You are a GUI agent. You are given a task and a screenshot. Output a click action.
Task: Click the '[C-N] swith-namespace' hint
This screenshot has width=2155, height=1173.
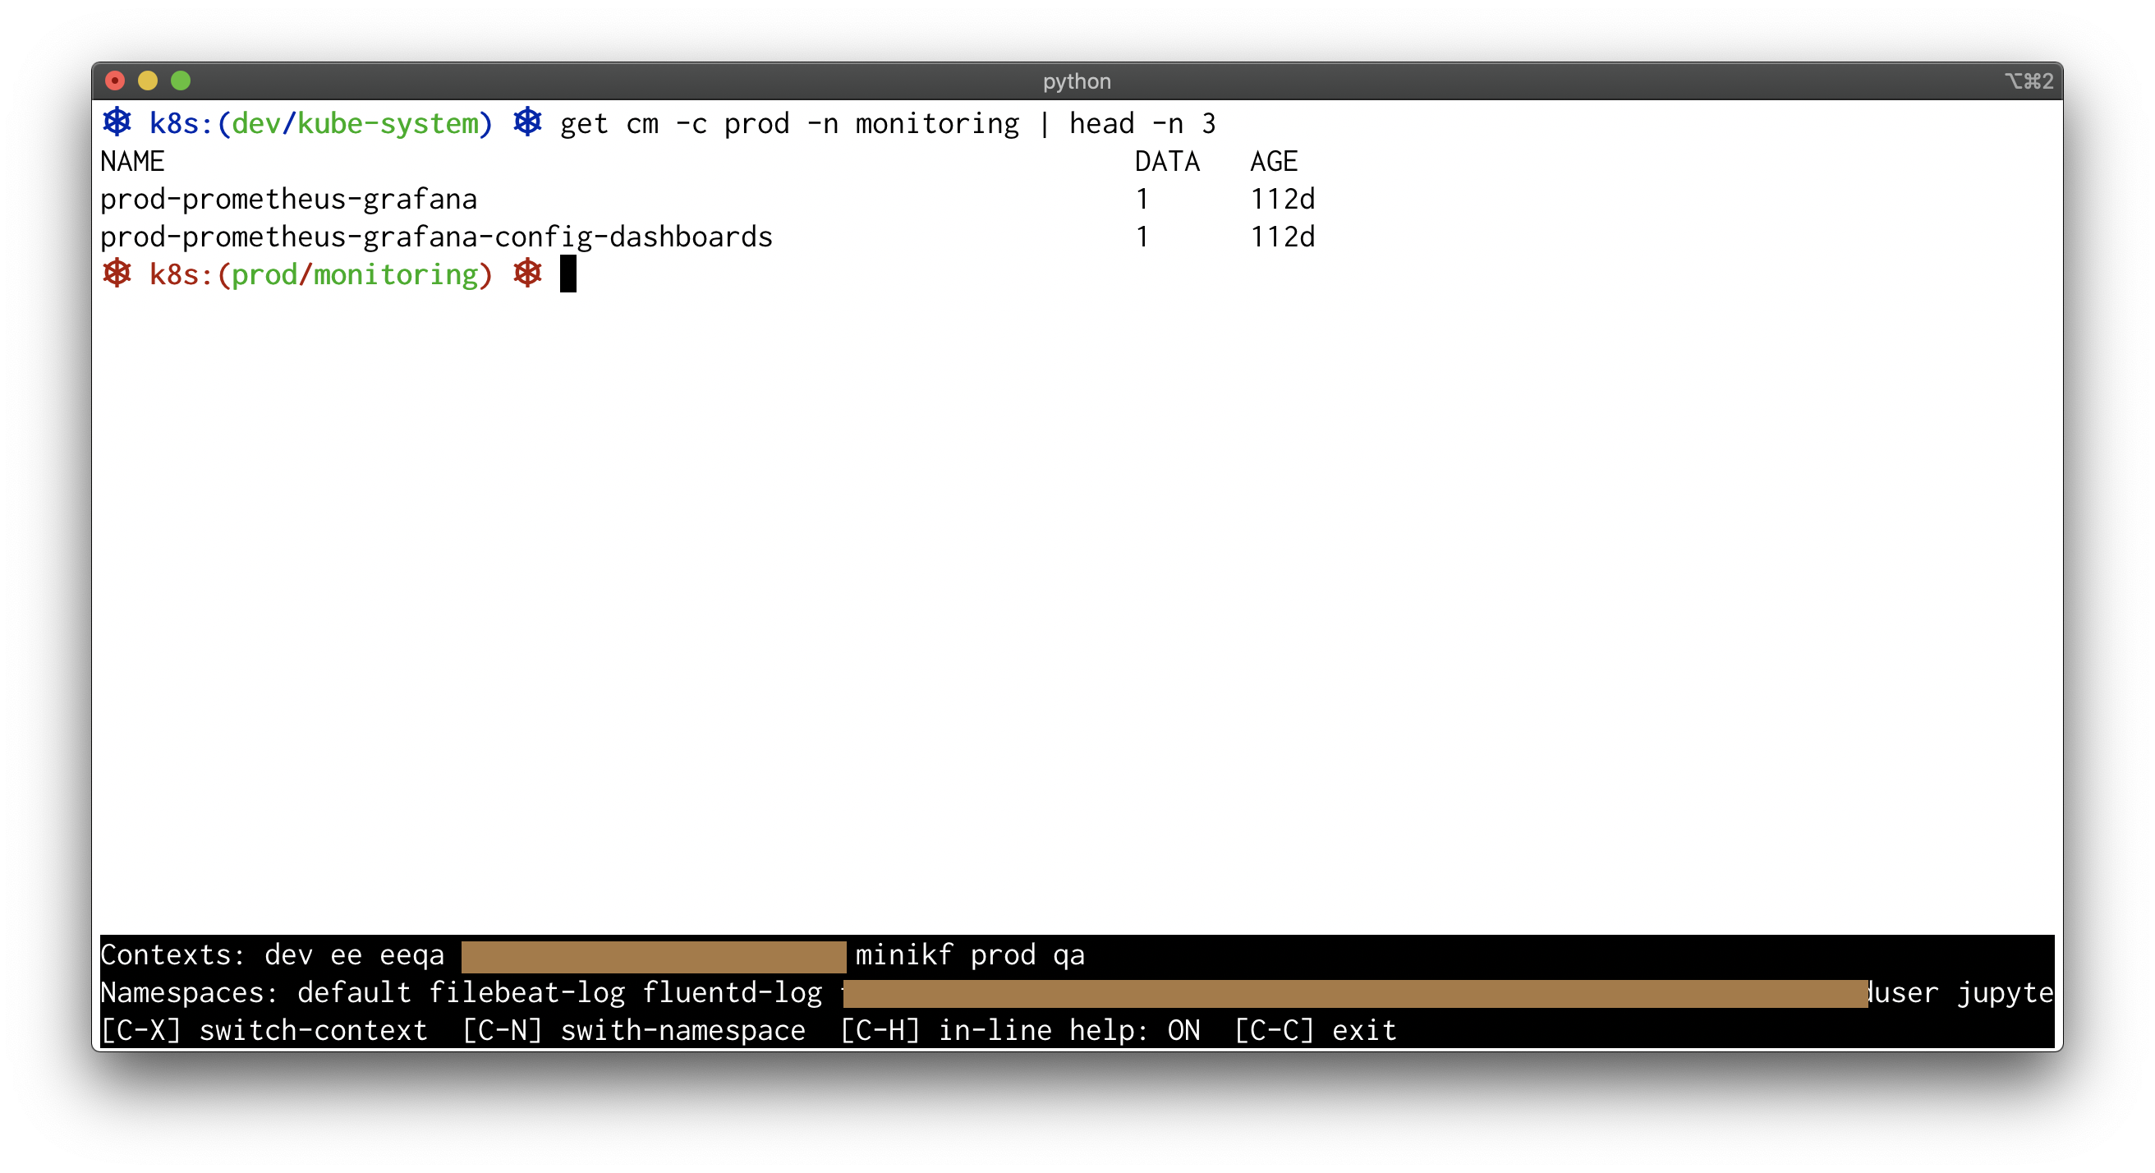633,1030
